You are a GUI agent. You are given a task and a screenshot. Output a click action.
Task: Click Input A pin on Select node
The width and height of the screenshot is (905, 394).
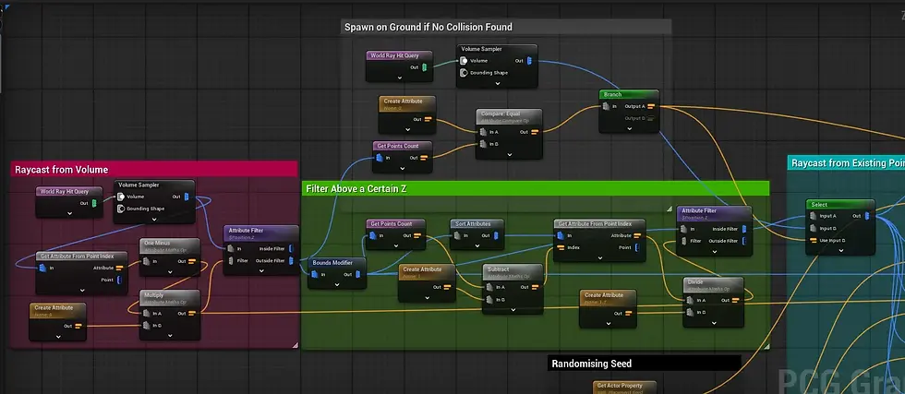tap(814, 216)
